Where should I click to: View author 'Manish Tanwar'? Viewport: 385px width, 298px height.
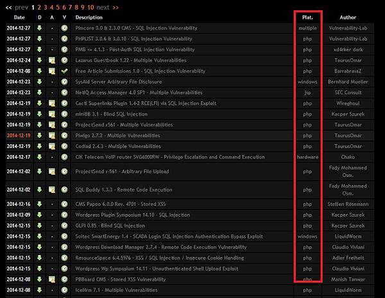tap(348, 279)
